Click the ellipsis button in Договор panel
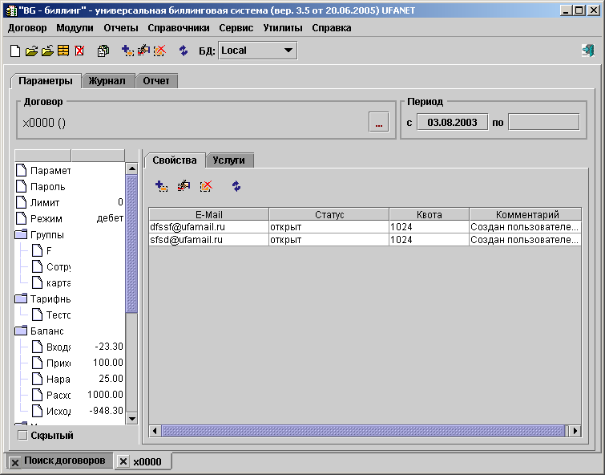 (378, 123)
